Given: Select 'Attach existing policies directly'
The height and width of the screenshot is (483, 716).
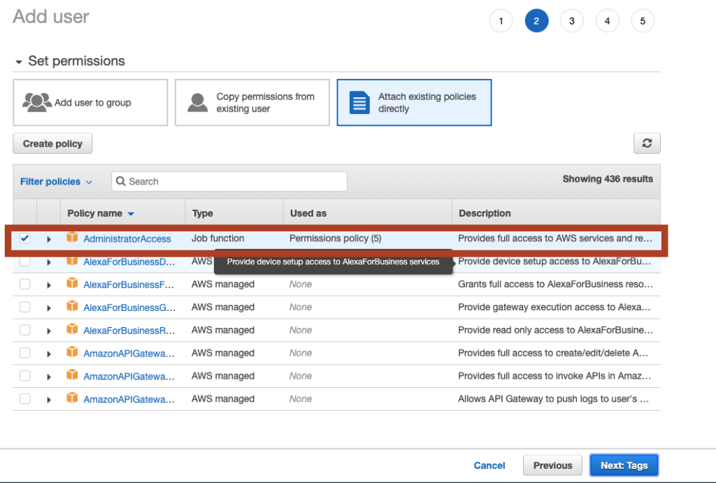Looking at the screenshot, I should pyautogui.click(x=414, y=102).
